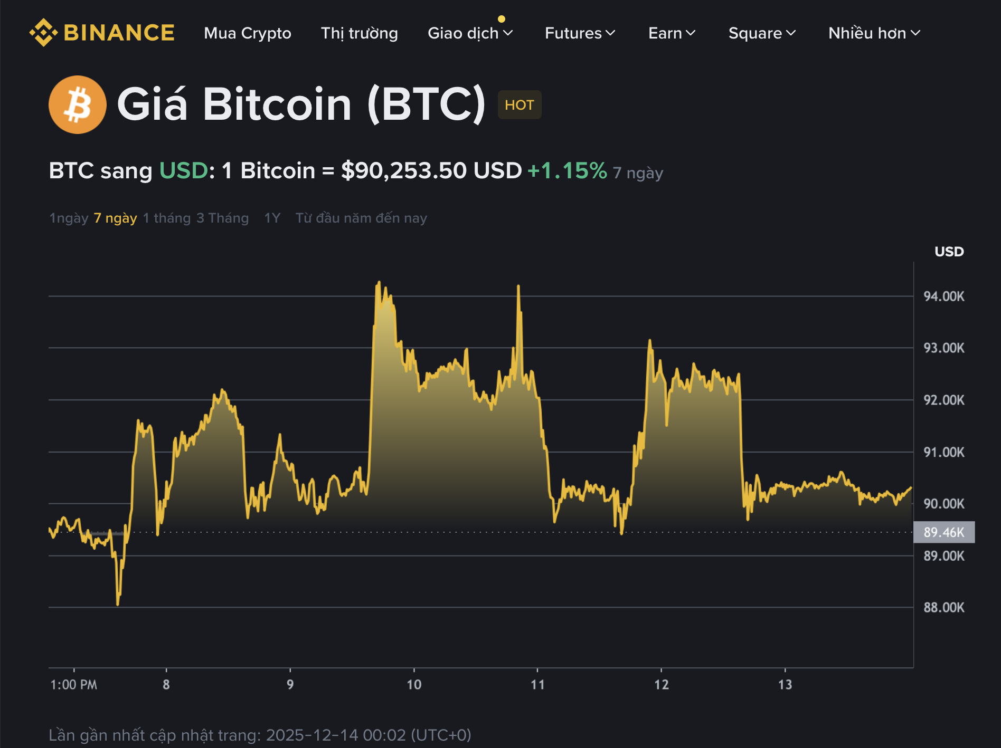Click the green +1.15% change indicator

coord(565,170)
